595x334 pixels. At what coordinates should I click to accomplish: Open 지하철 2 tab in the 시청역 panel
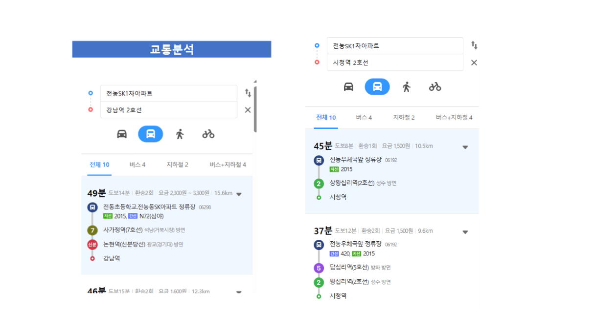click(x=404, y=118)
